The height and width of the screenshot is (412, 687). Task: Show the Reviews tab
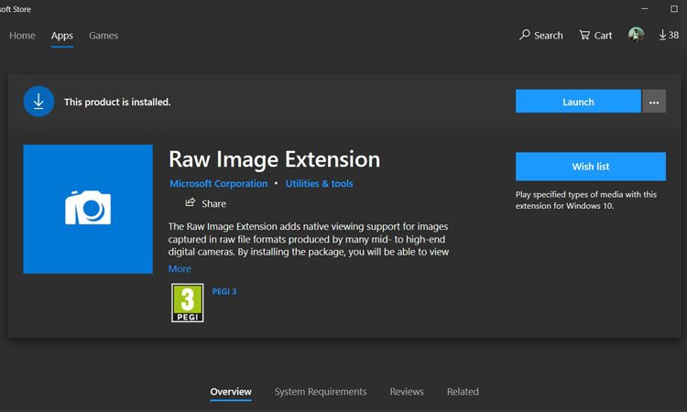(x=407, y=392)
